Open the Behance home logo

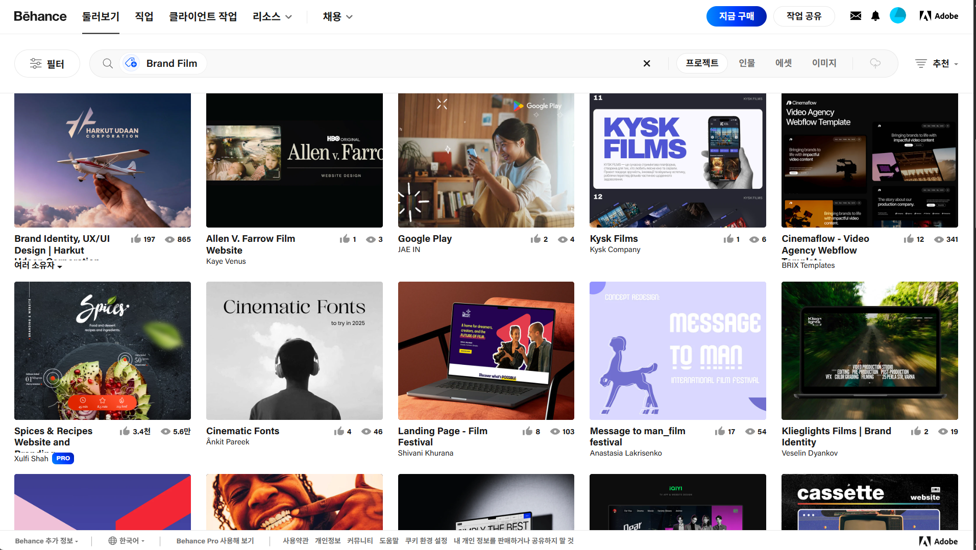click(x=40, y=16)
